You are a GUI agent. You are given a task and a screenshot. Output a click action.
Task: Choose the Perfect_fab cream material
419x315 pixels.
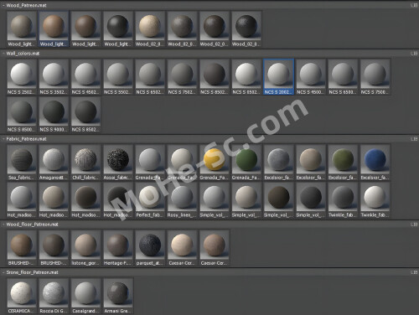[150, 200]
